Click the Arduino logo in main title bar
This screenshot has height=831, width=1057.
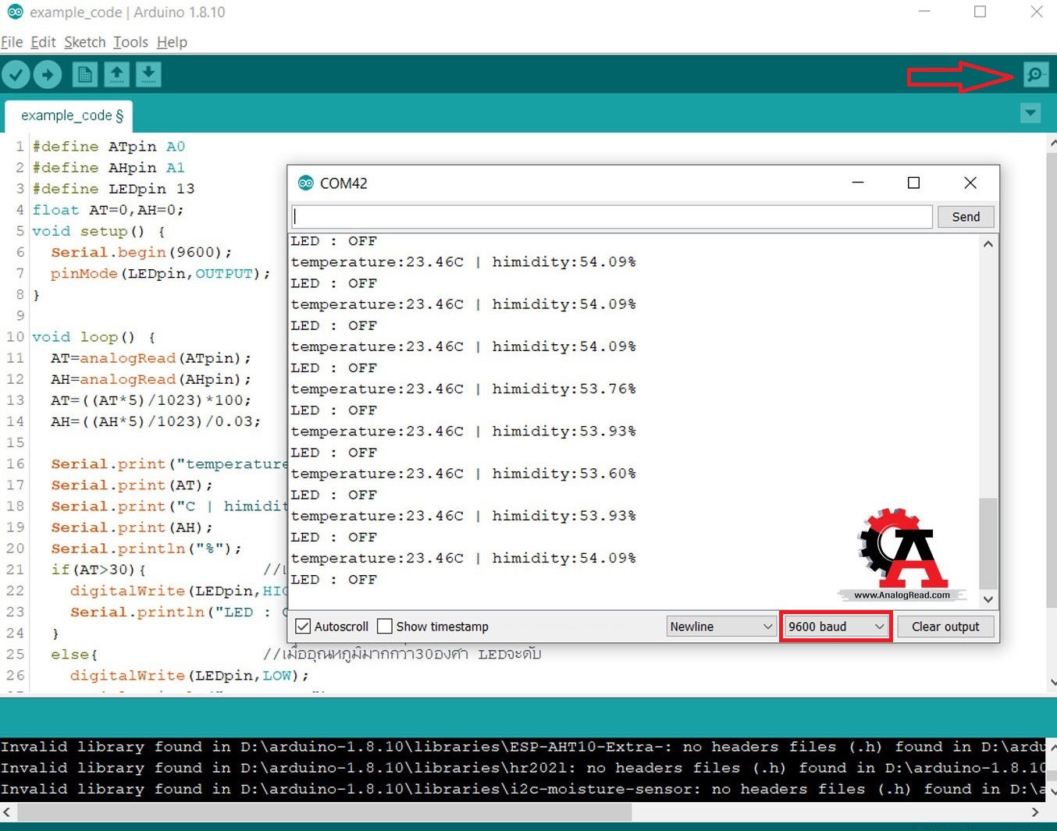click(x=15, y=12)
